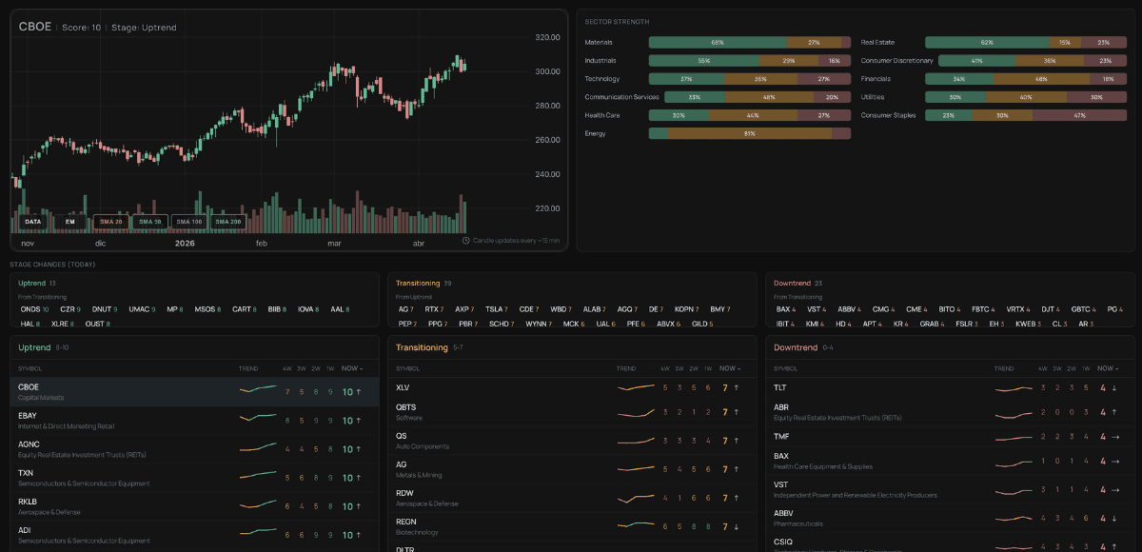1142x552 pixels.
Task: Select the AGNC row in Uptrend list
Action: 194,449
